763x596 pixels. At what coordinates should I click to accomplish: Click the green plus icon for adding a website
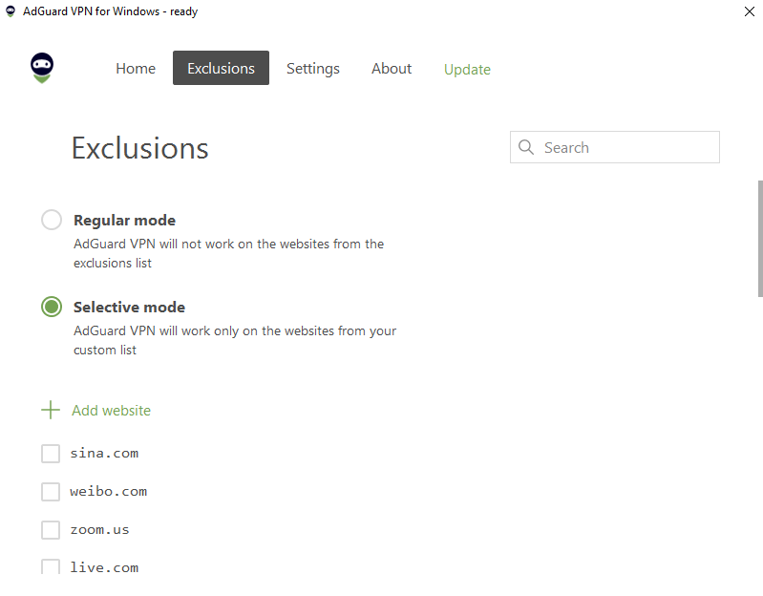(51, 410)
